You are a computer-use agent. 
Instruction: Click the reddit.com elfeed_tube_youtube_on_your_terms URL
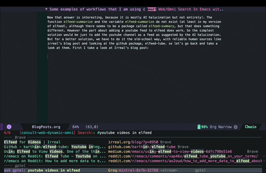[183, 156]
